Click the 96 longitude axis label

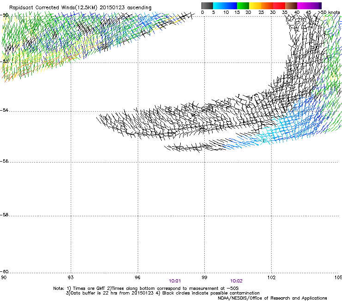(x=137, y=277)
